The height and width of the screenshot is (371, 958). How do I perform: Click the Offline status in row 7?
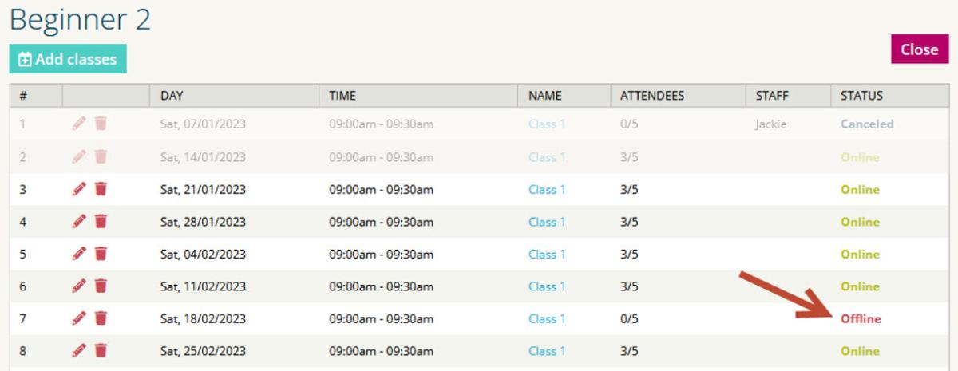pyautogui.click(x=861, y=318)
